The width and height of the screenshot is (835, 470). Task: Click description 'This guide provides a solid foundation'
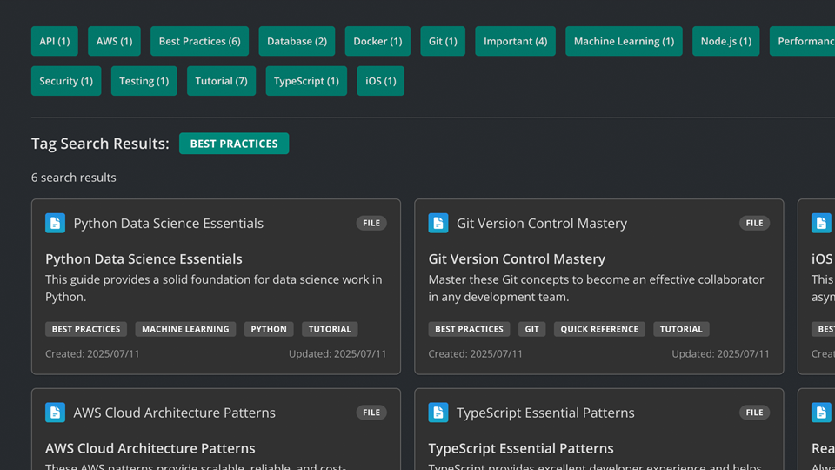coord(214,288)
